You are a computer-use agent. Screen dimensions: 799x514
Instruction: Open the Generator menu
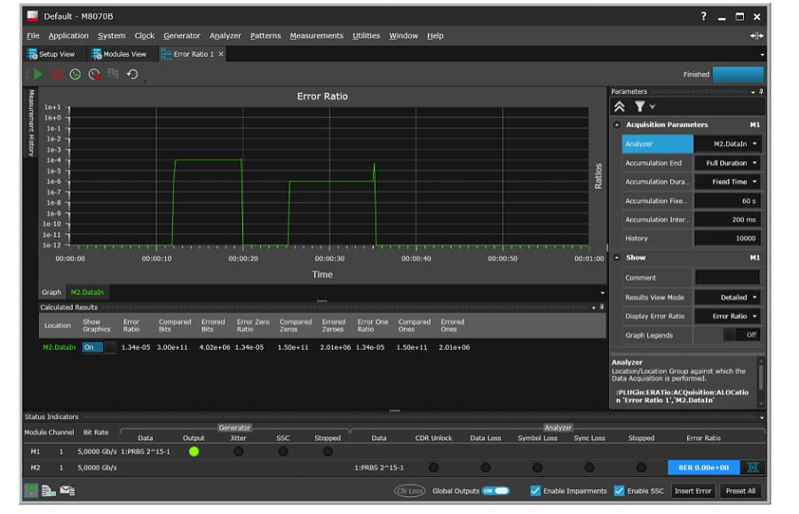[x=182, y=35]
